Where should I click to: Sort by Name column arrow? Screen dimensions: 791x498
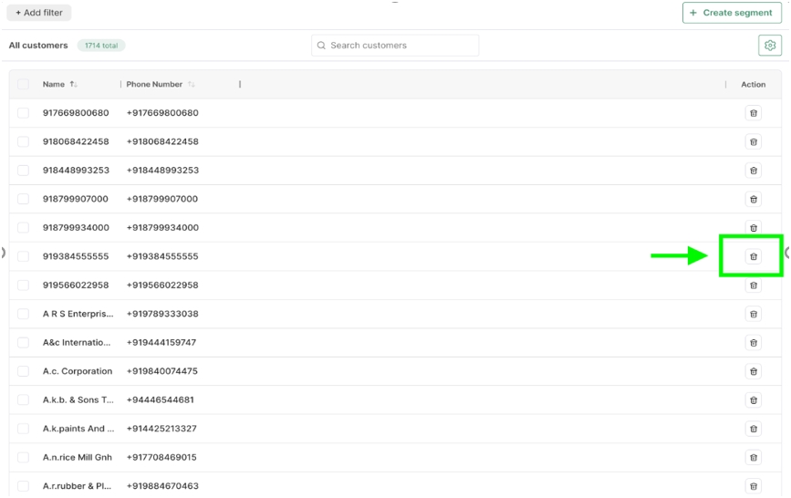(73, 85)
